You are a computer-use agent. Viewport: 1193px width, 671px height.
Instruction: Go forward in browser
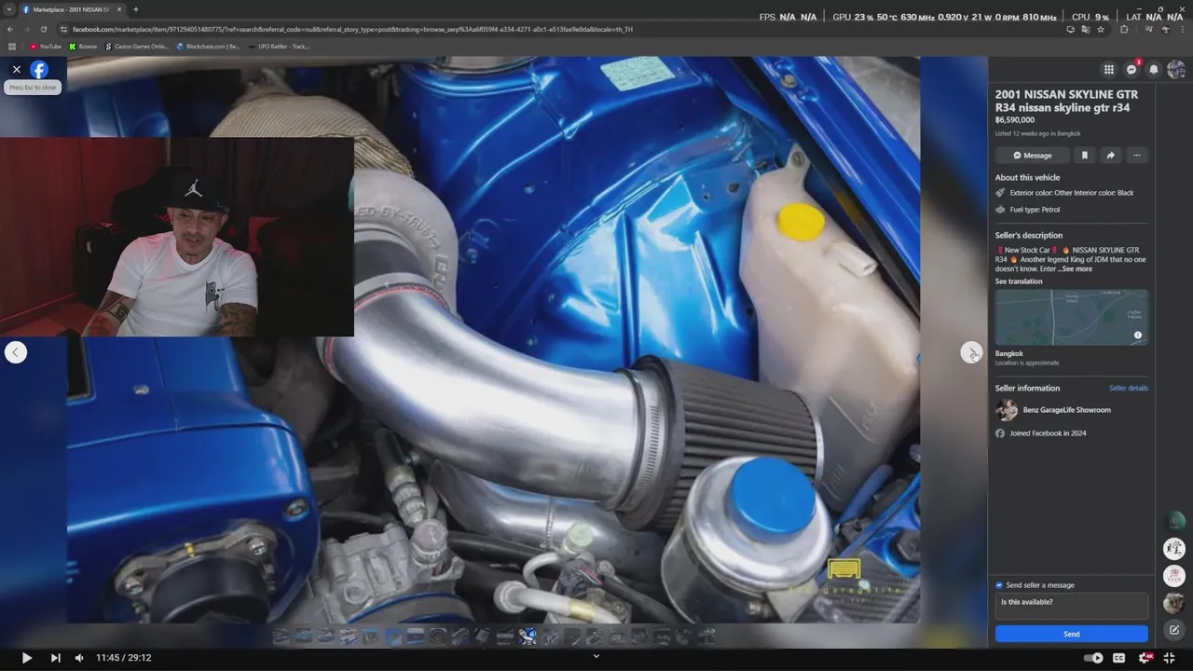[26, 29]
